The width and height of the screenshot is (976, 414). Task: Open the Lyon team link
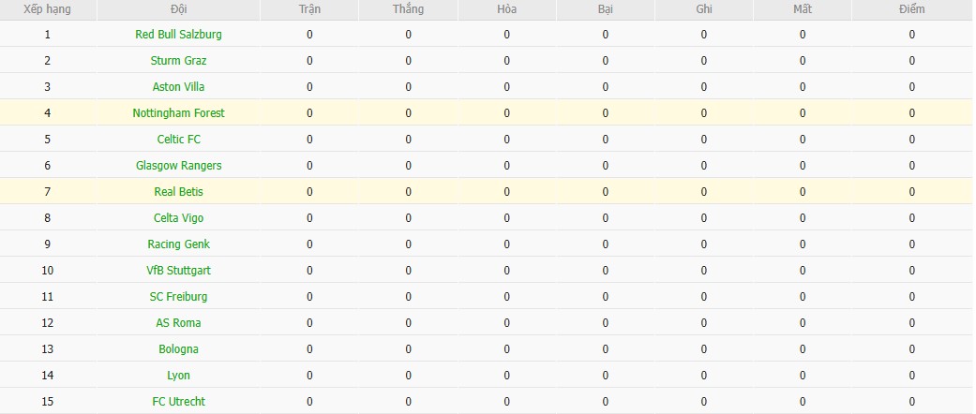(178, 376)
